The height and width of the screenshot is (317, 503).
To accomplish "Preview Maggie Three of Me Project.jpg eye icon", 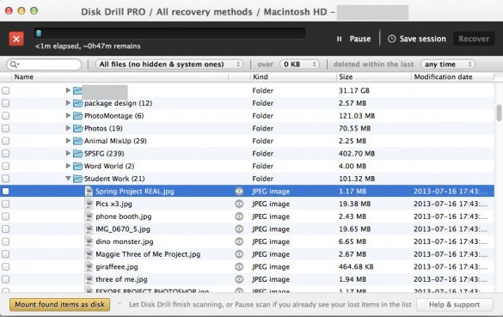I will point(239,254).
